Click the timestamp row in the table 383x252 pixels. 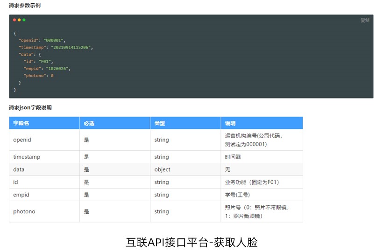click(x=27, y=157)
